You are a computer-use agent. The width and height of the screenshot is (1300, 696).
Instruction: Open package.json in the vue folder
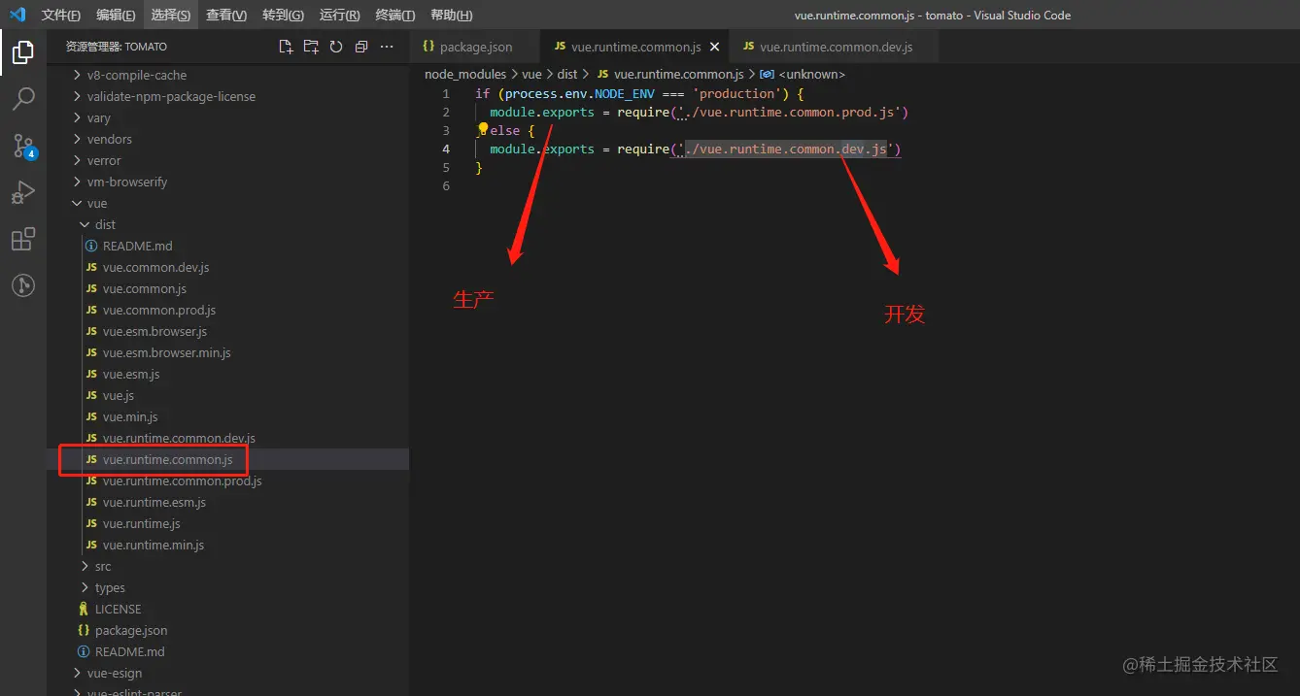tap(130, 630)
